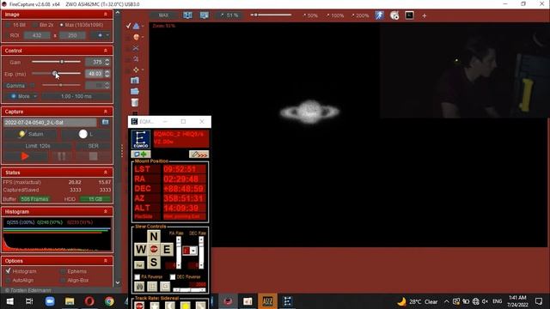Open the slew rate preset dropdown in EQMOD
Image resolution: width=550 pixels, height=309 pixels.
tap(193, 251)
